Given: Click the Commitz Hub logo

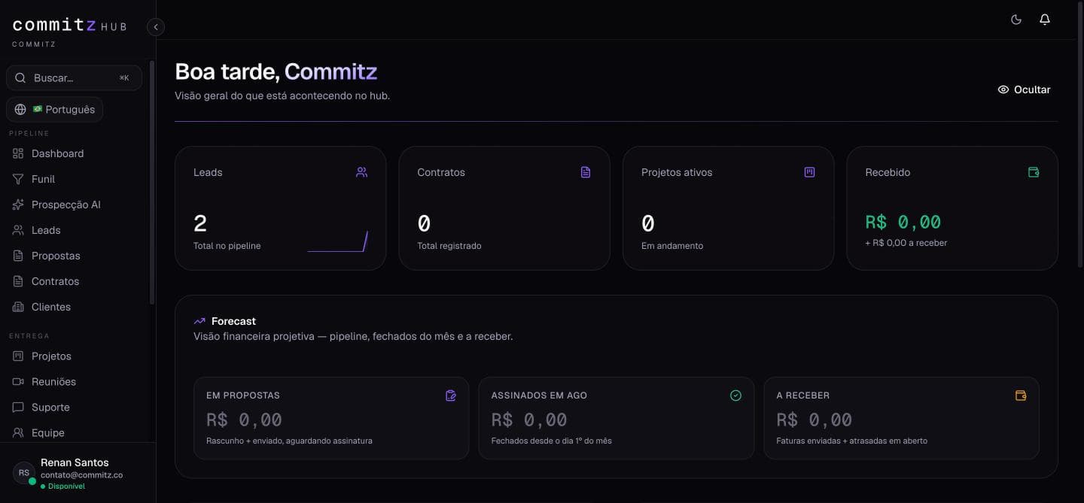Looking at the screenshot, I should click(x=70, y=26).
